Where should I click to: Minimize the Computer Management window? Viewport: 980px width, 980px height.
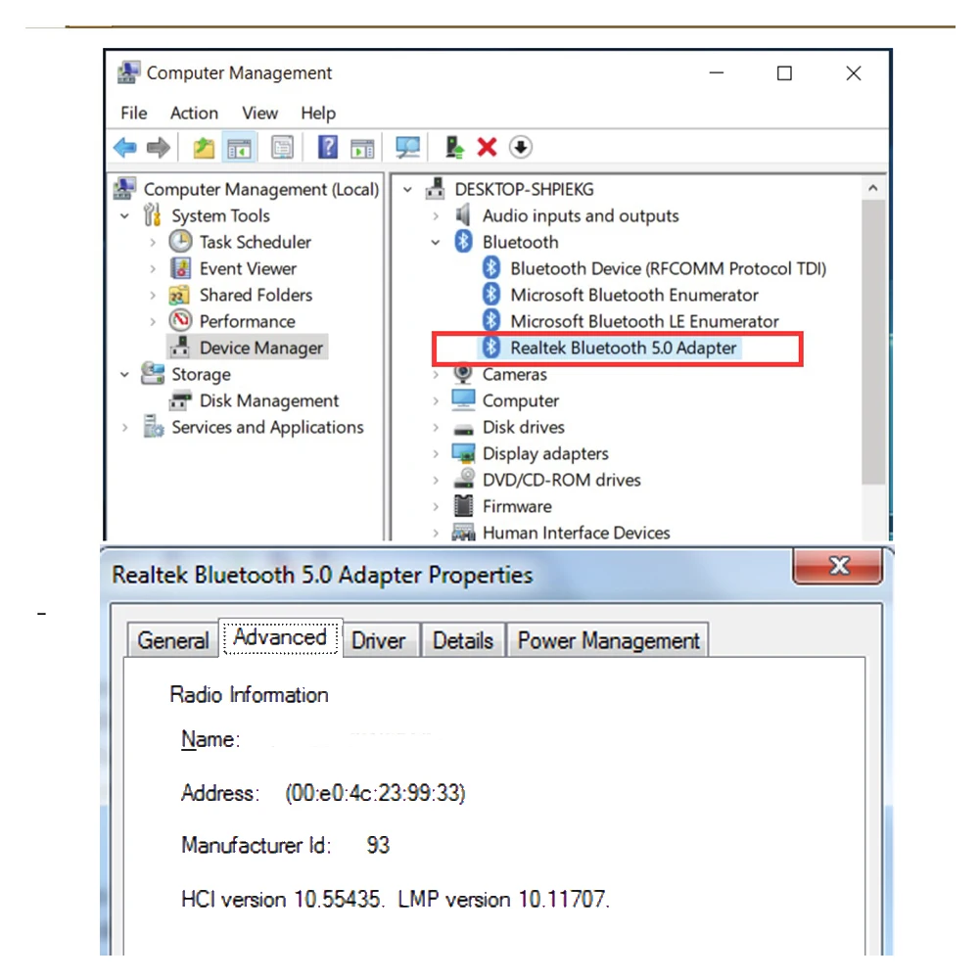pyautogui.click(x=717, y=73)
